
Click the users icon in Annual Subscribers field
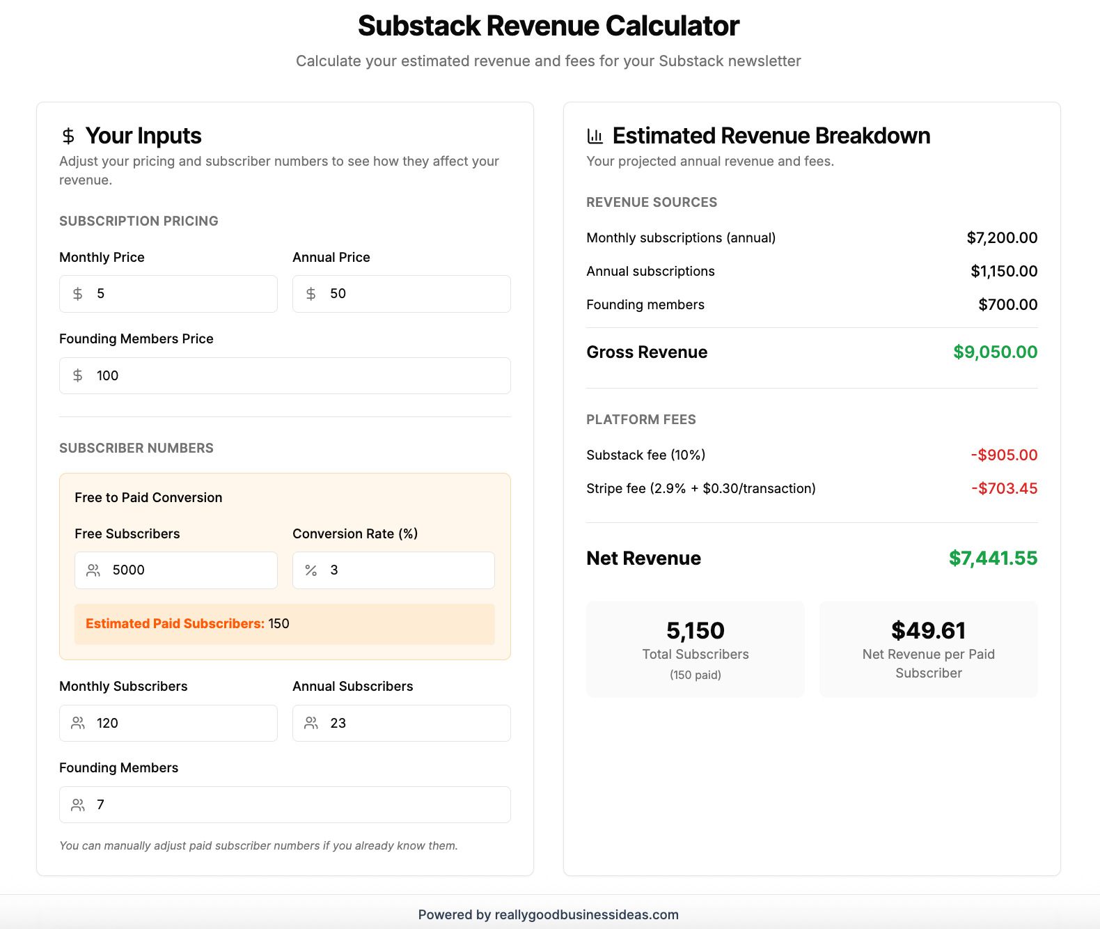(311, 724)
